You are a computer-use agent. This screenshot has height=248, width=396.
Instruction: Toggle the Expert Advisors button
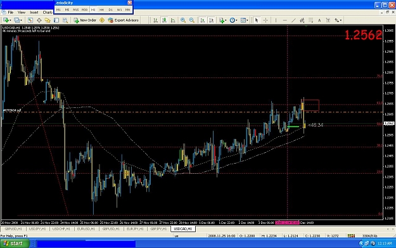click(x=124, y=20)
